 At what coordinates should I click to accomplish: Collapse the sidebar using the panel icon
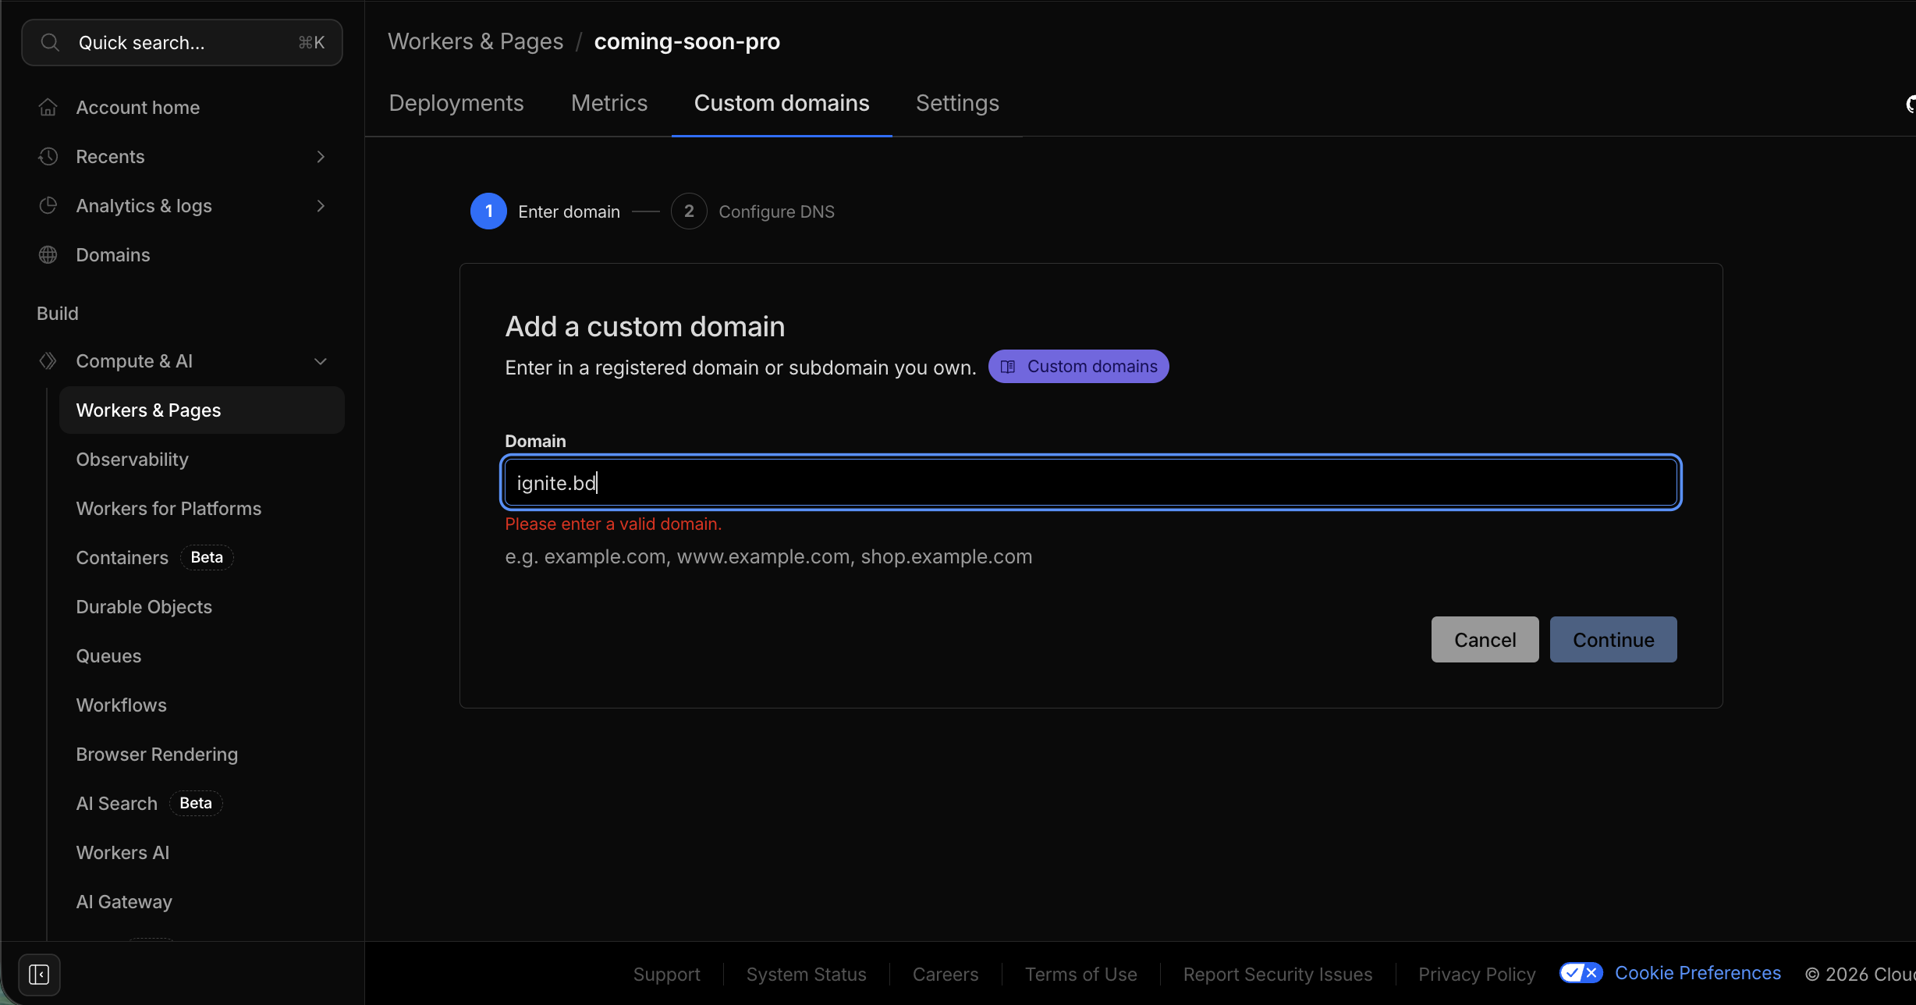39,974
